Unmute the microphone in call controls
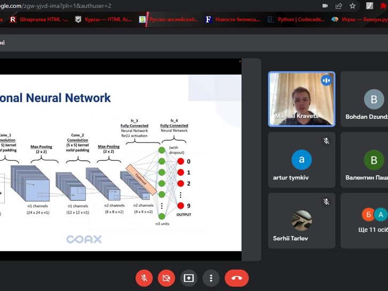This screenshot has height=291, width=388. tap(143, 278)
